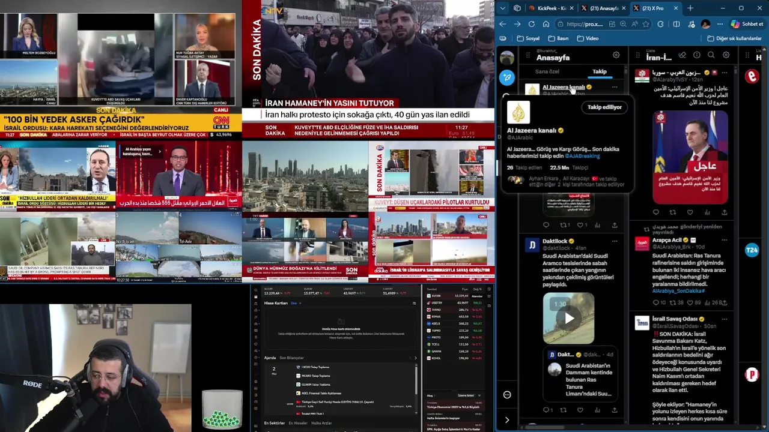Viewport: 769px width, 432px height.
Task: Open Diğer sık kullanılanlar folder
Action: [734, 38]
